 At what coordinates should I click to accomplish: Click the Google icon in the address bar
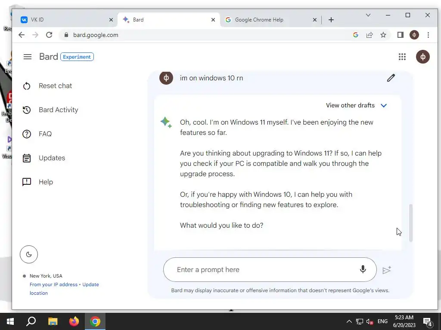pos(355,35)
